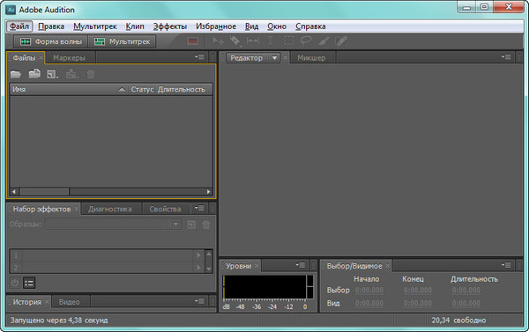This screenshot has width=529, height=332.
Task: Open the Редактор tab dropdown arrow
Action: [x=274, y=58]
